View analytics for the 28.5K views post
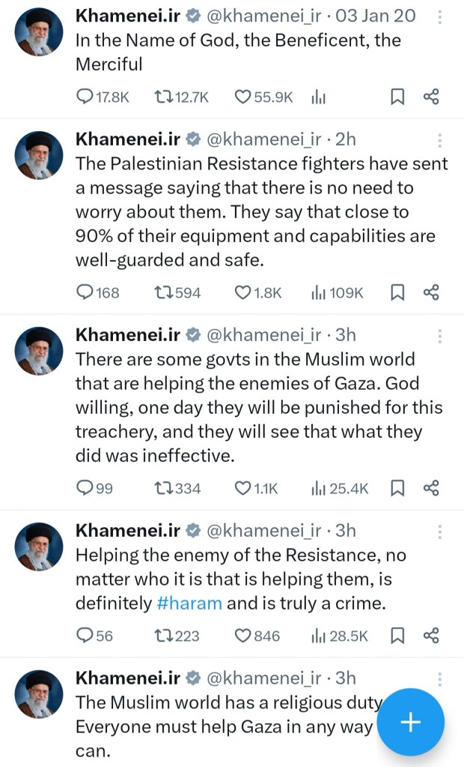This screenshot has height=767, width=464. 340,636
